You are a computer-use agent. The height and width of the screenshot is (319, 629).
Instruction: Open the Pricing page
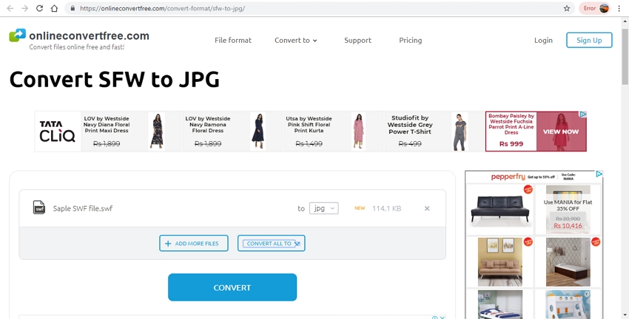click(410, 40)
